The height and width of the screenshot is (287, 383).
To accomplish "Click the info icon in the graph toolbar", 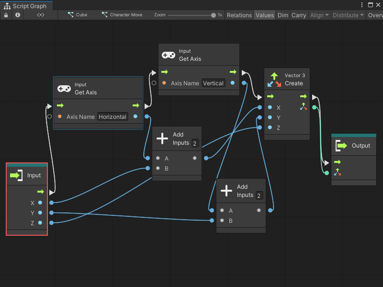I will click(x=17, y=15).
